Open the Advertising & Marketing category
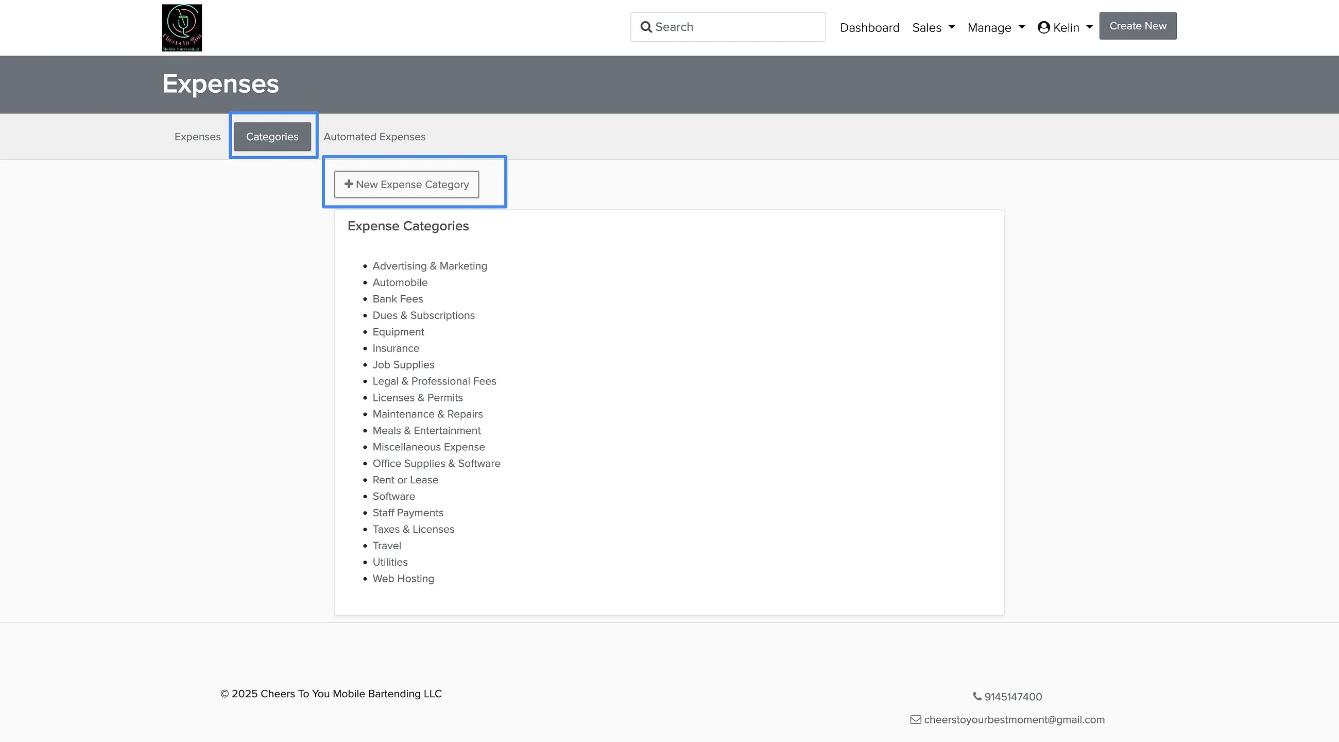The height and width of the screenshot is (742, 1339). (430, 266)
